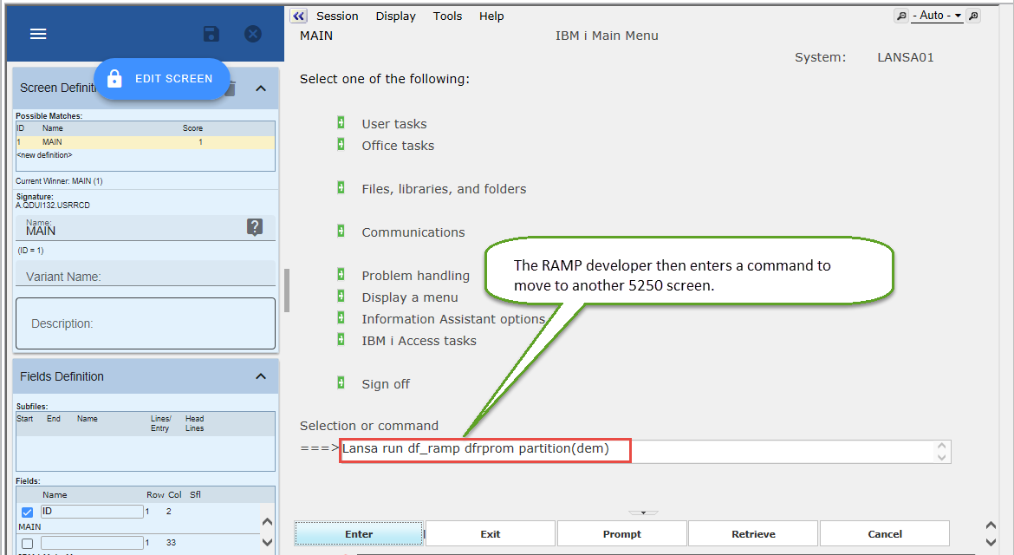The width and height of the screenshot is (1014, 555).
Task: Click the EDIT SCREEN lock button
Action: coord(162,79)
